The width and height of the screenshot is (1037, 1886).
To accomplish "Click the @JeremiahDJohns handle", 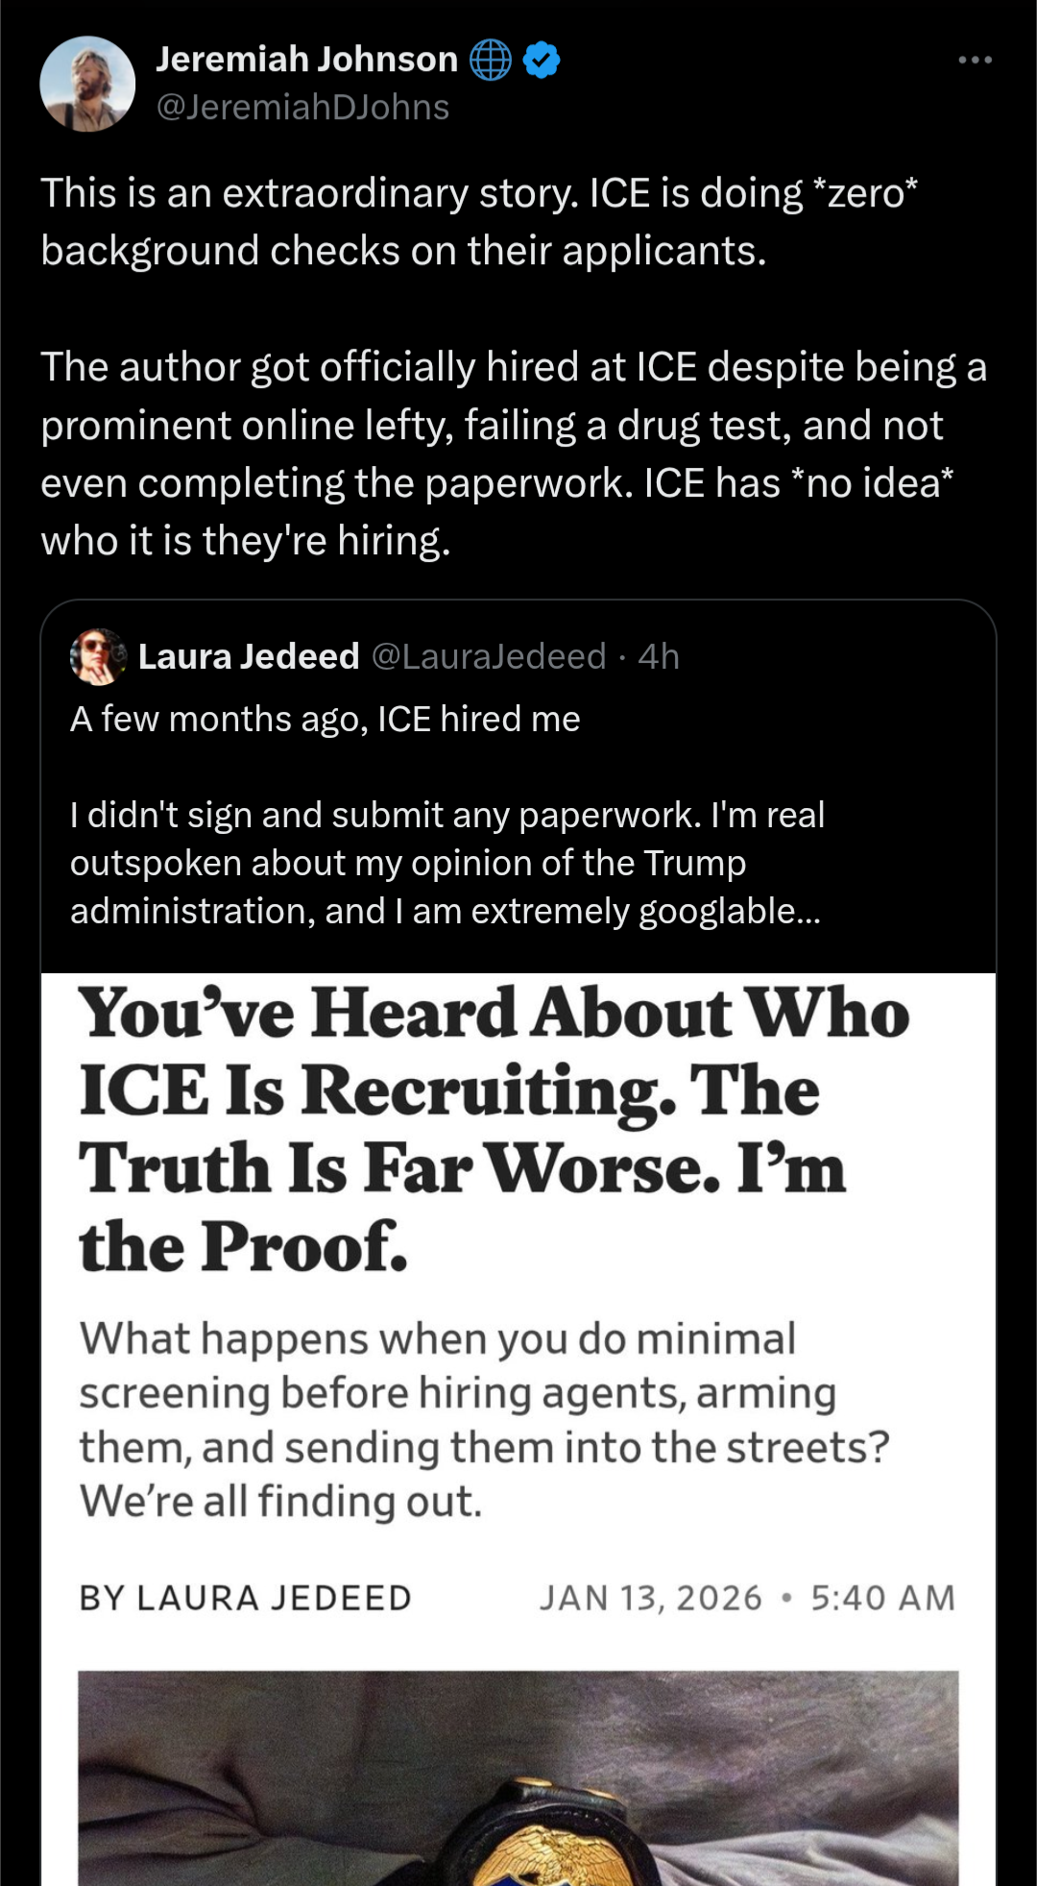I will click(x=302, y=107).
